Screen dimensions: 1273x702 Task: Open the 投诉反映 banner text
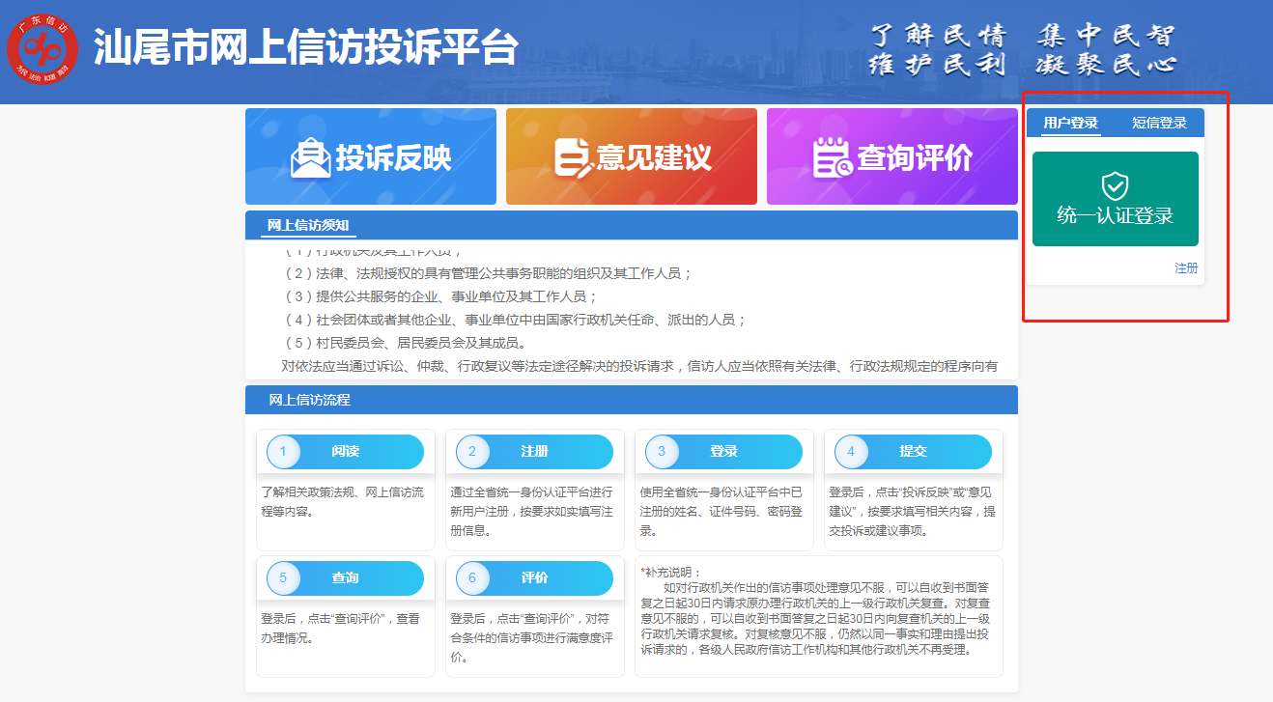tap(393, 157)
